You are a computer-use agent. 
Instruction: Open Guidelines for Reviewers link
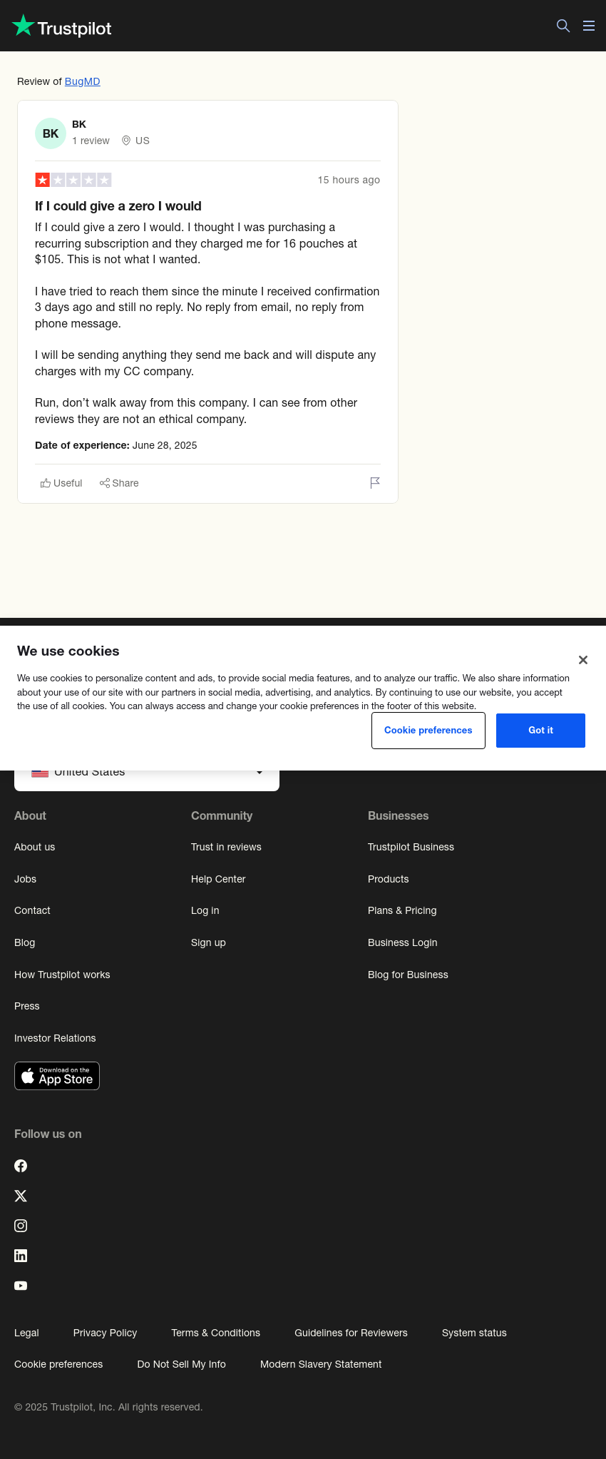click(351, 1333)
